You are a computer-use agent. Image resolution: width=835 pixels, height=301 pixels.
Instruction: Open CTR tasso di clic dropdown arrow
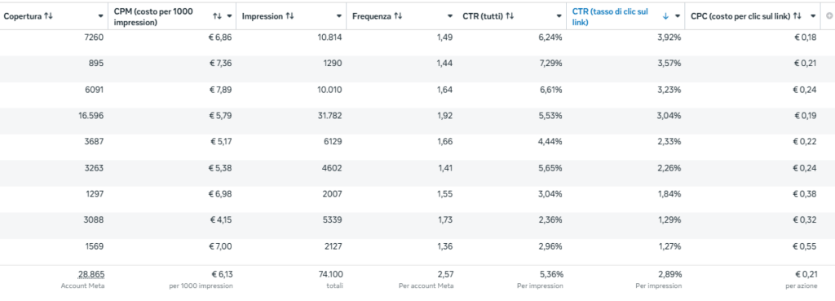point(678,16)
